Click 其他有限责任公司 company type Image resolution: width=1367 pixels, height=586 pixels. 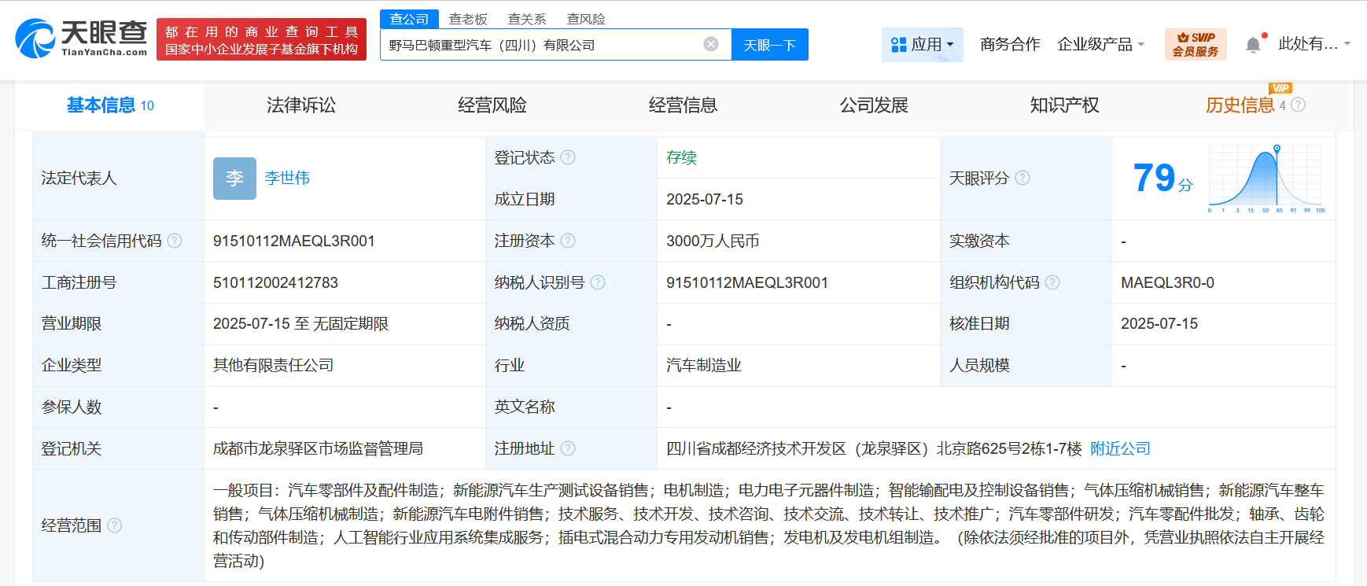273,365
